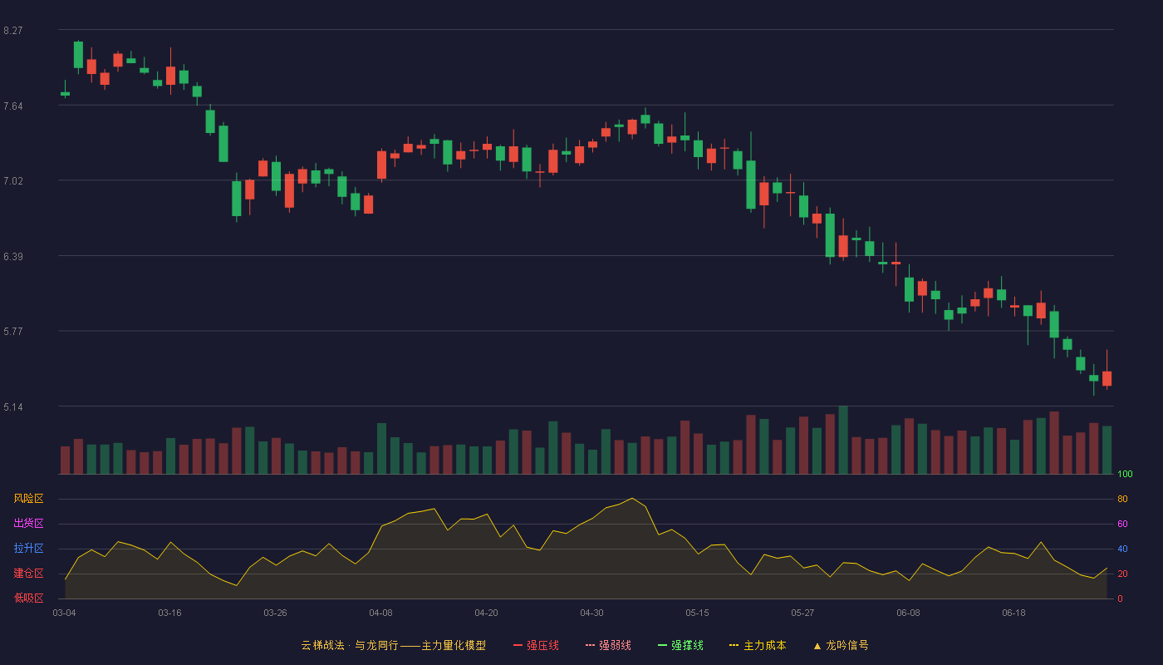Click the 05-27 date label
This screenshot has width=1163, height=665.
[802, 613]
